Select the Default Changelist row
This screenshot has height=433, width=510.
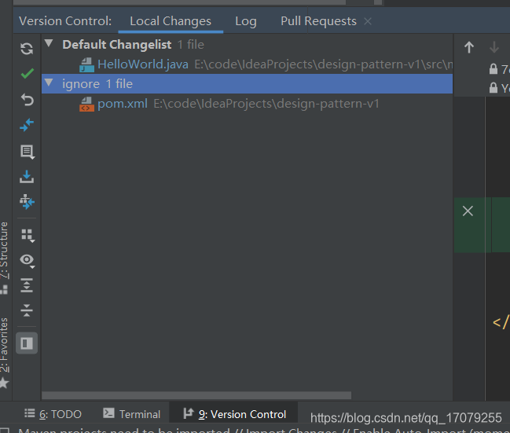tap(248, 45)
